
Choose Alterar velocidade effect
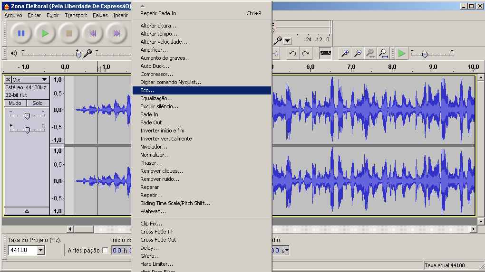(x=202, y=42)
